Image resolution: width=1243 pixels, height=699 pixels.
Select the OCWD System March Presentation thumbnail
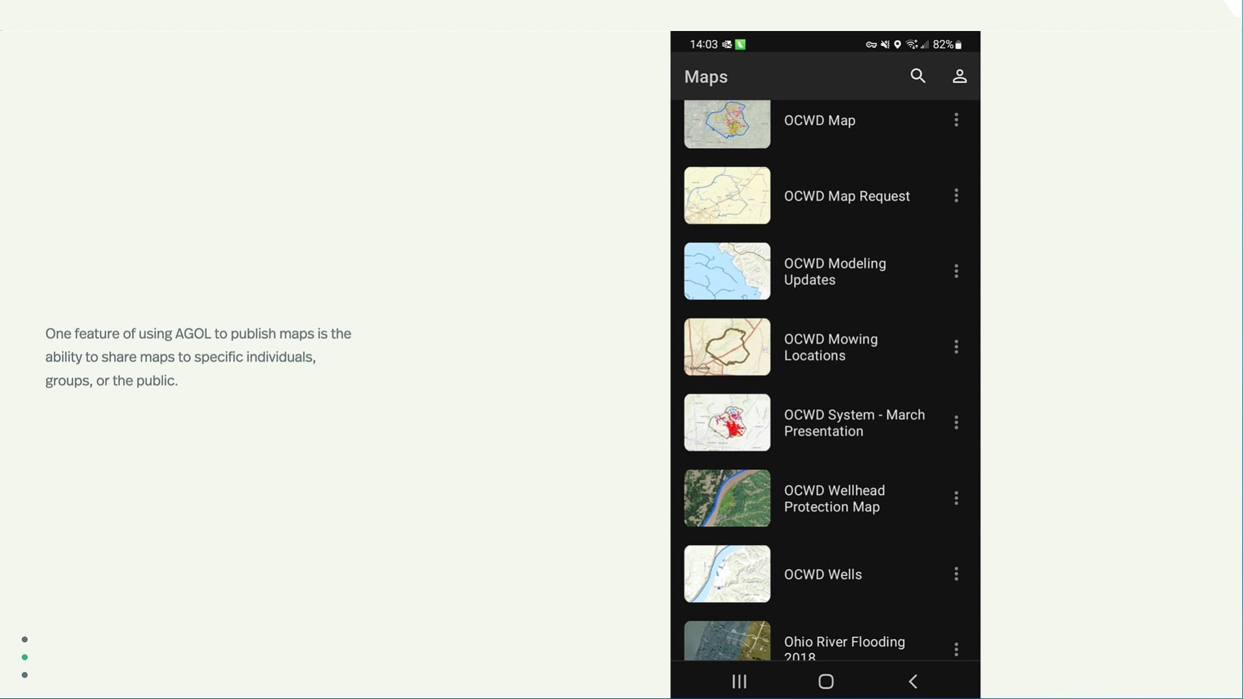coord(727,423)
